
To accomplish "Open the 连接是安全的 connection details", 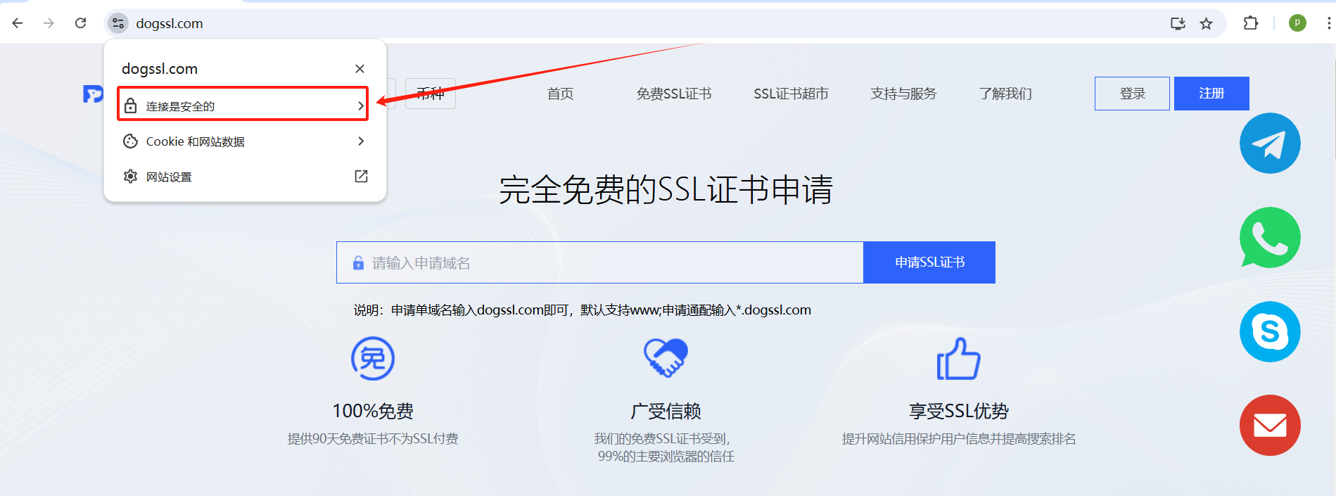I will click(x=243, y=104).
